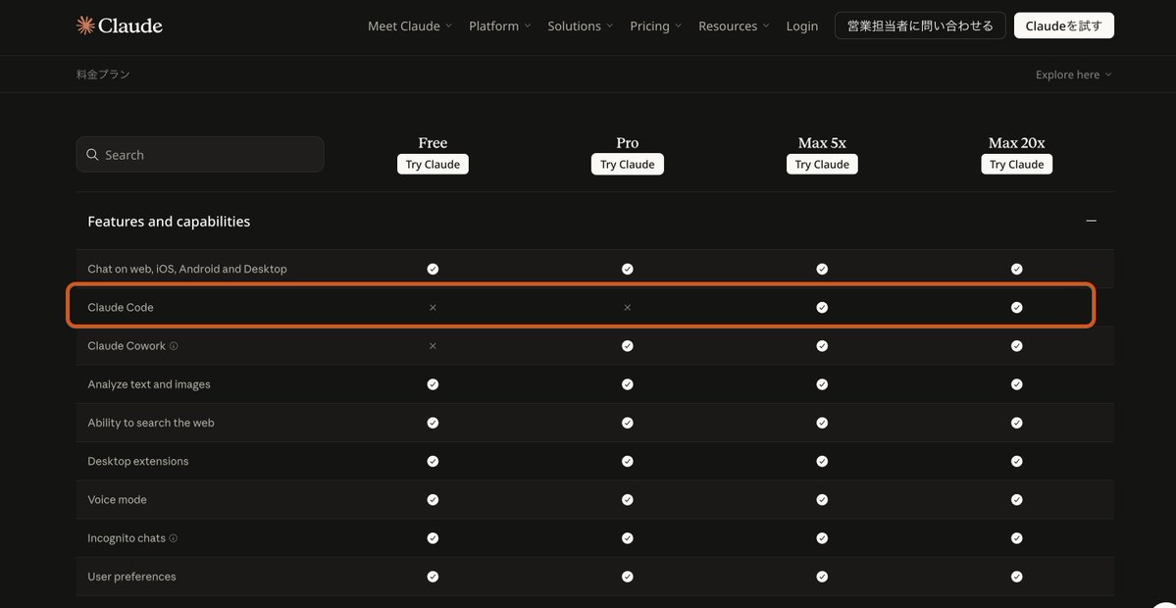Click the Ability to search the web label
1176x608 pixels.
[x=151, y=423]
